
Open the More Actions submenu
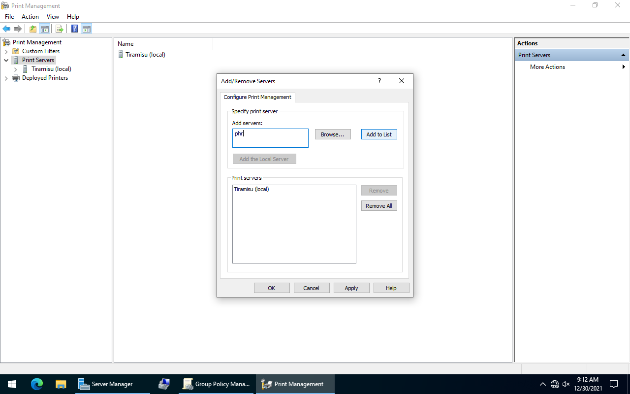click(547, 67)
